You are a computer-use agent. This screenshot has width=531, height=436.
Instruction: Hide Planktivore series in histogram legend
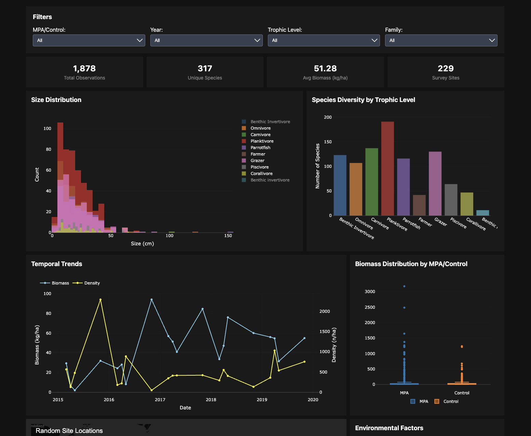(262, 141)
